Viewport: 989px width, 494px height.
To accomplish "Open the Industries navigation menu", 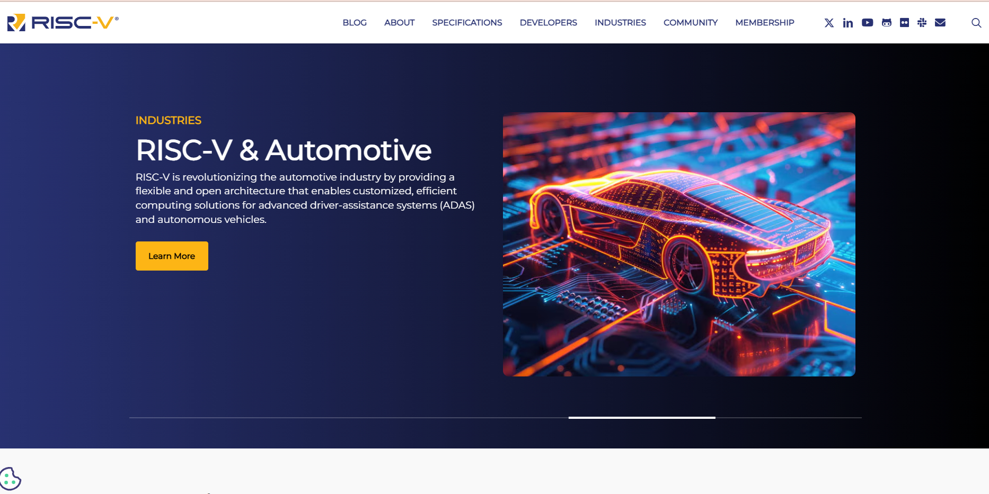I will (620, 23).
